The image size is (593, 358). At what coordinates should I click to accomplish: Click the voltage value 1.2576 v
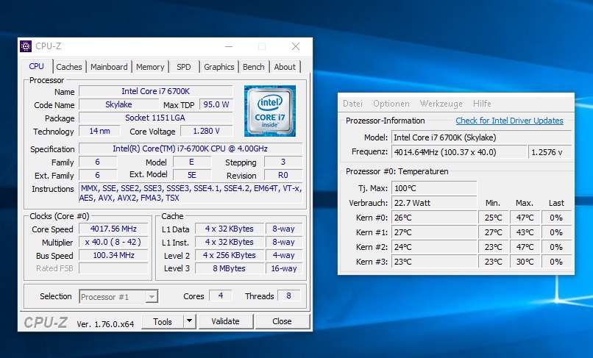pos(550,152)
